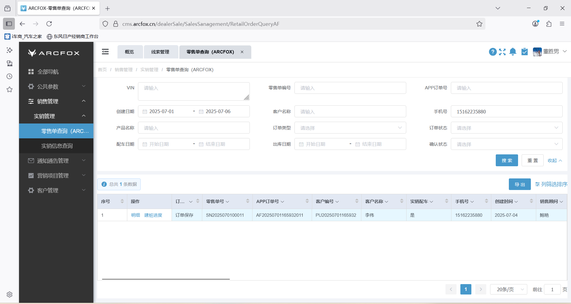Open browser sidebar settings gear
Image resolution: width=571 pixels, height=304 pixels.
[10, 294]
